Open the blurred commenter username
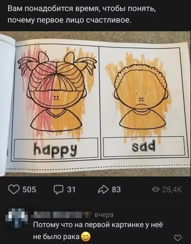The height and width of the screenshot is (244, 191). [61, 215]
